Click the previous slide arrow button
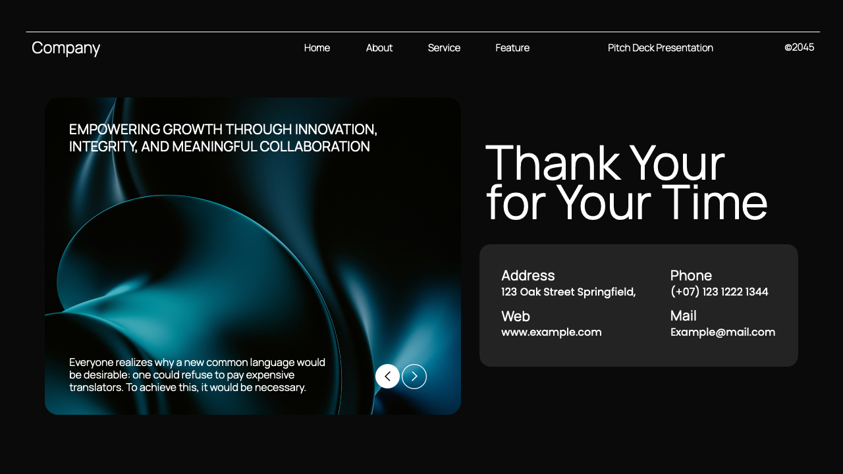 [387, 377]
